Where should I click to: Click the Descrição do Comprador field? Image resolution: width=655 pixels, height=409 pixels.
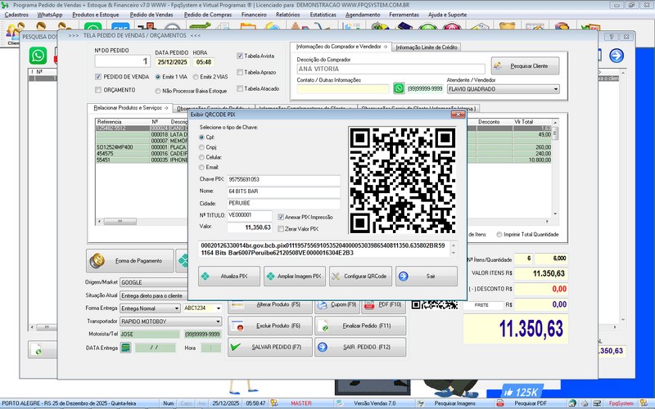pos(391,69)
